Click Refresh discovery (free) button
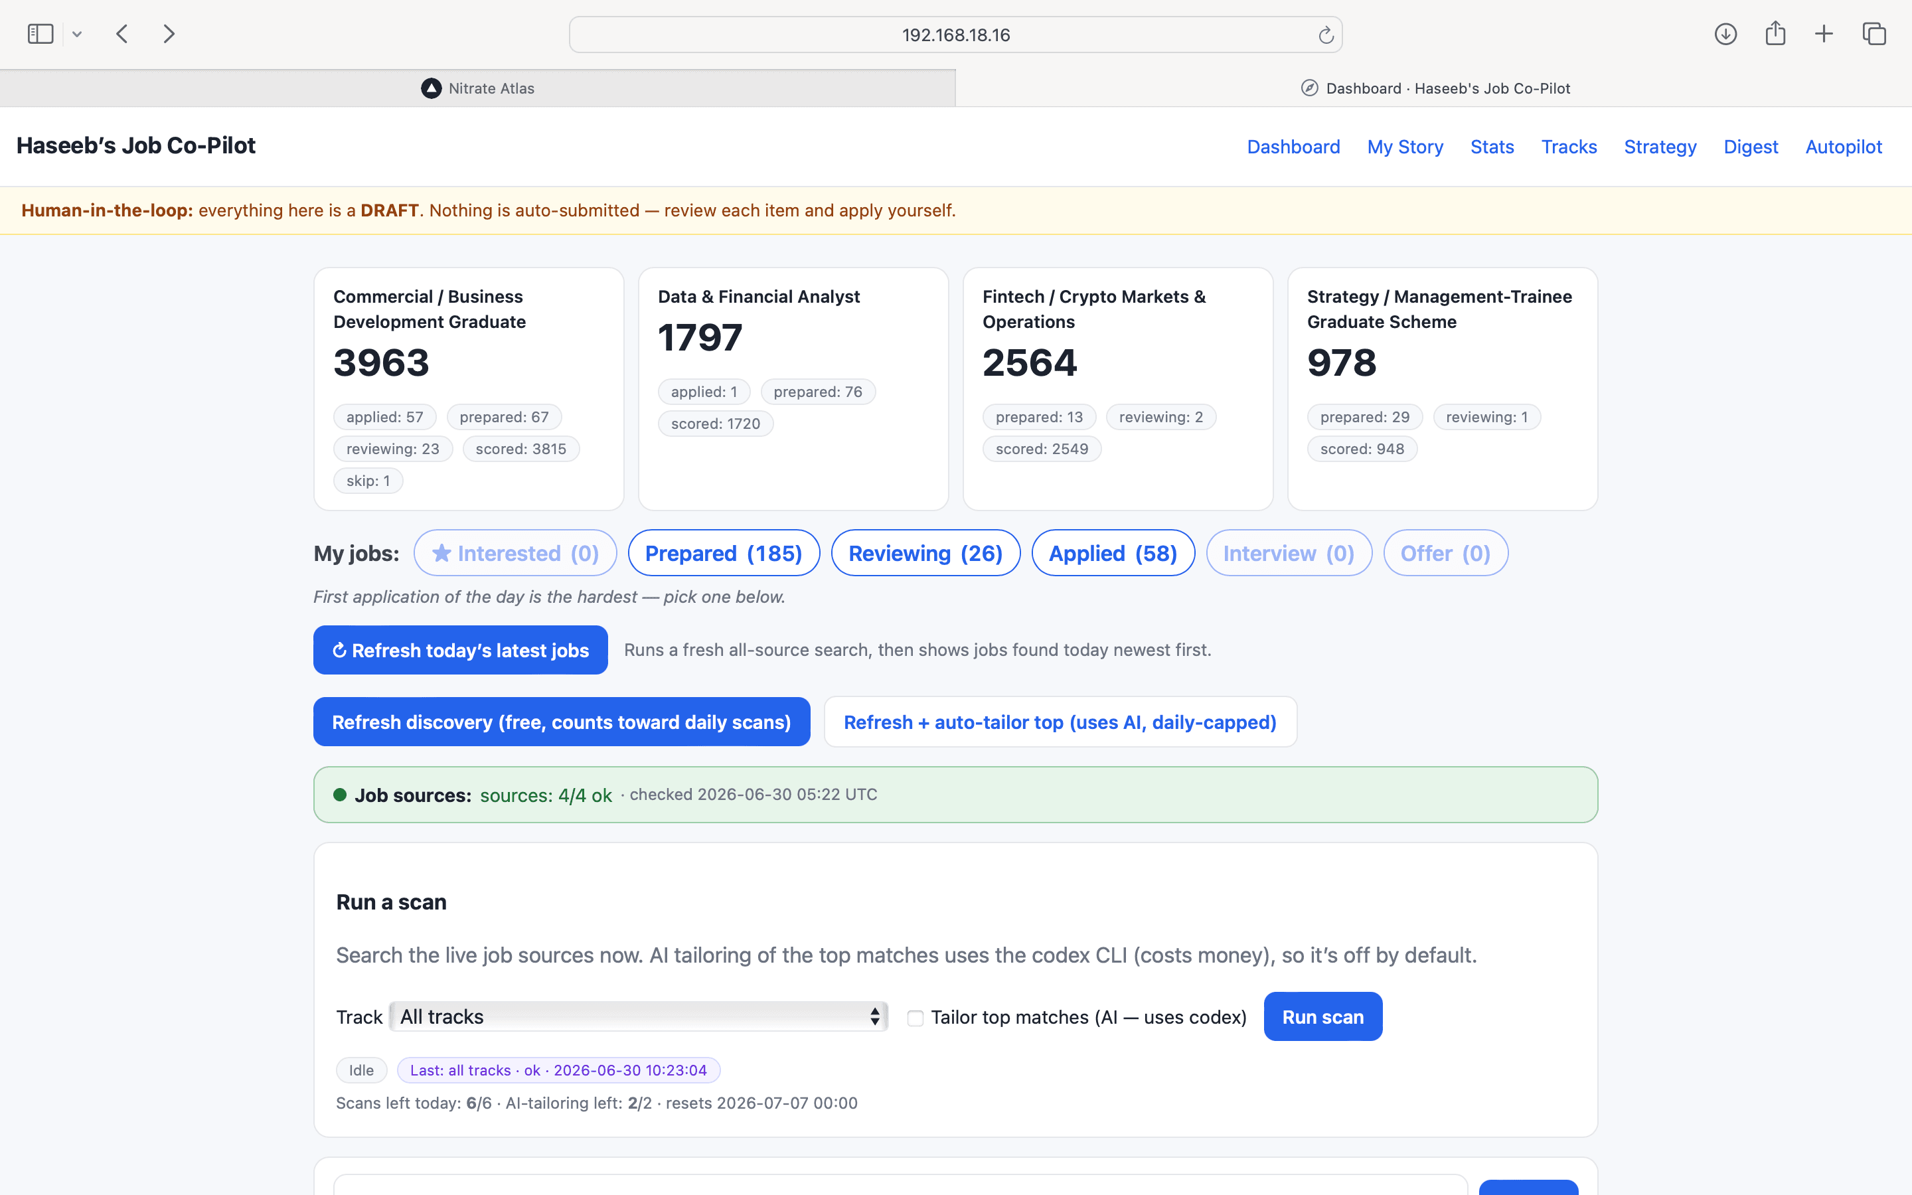1912x1195 pixels. pos(562,722)
